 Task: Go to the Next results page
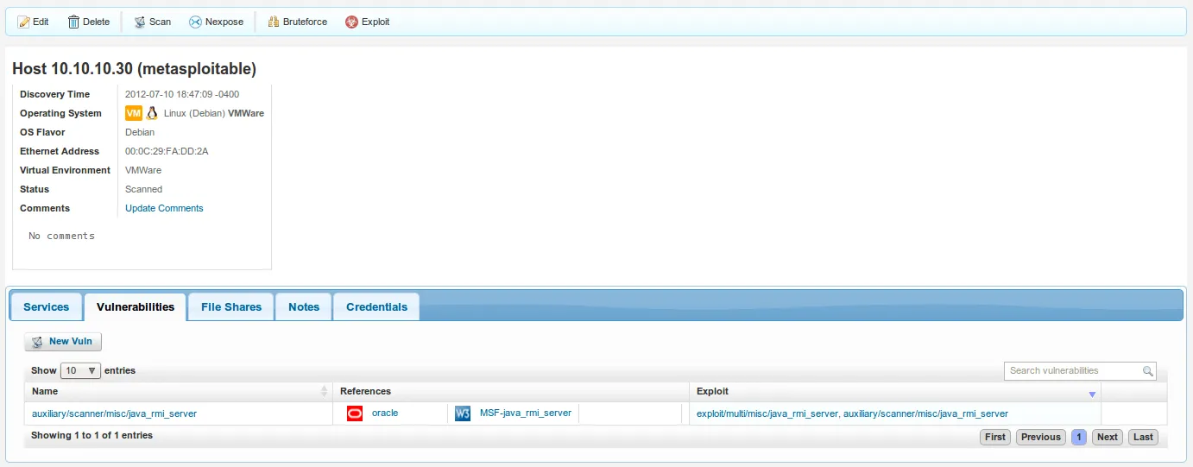pyautogui.click(x=1107, y=437)
